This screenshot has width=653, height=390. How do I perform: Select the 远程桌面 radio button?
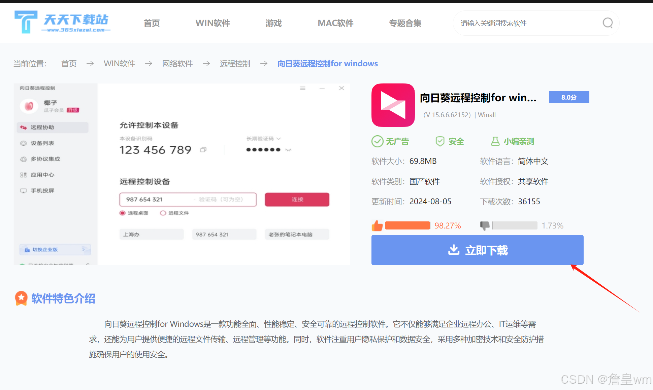point(123,213)
